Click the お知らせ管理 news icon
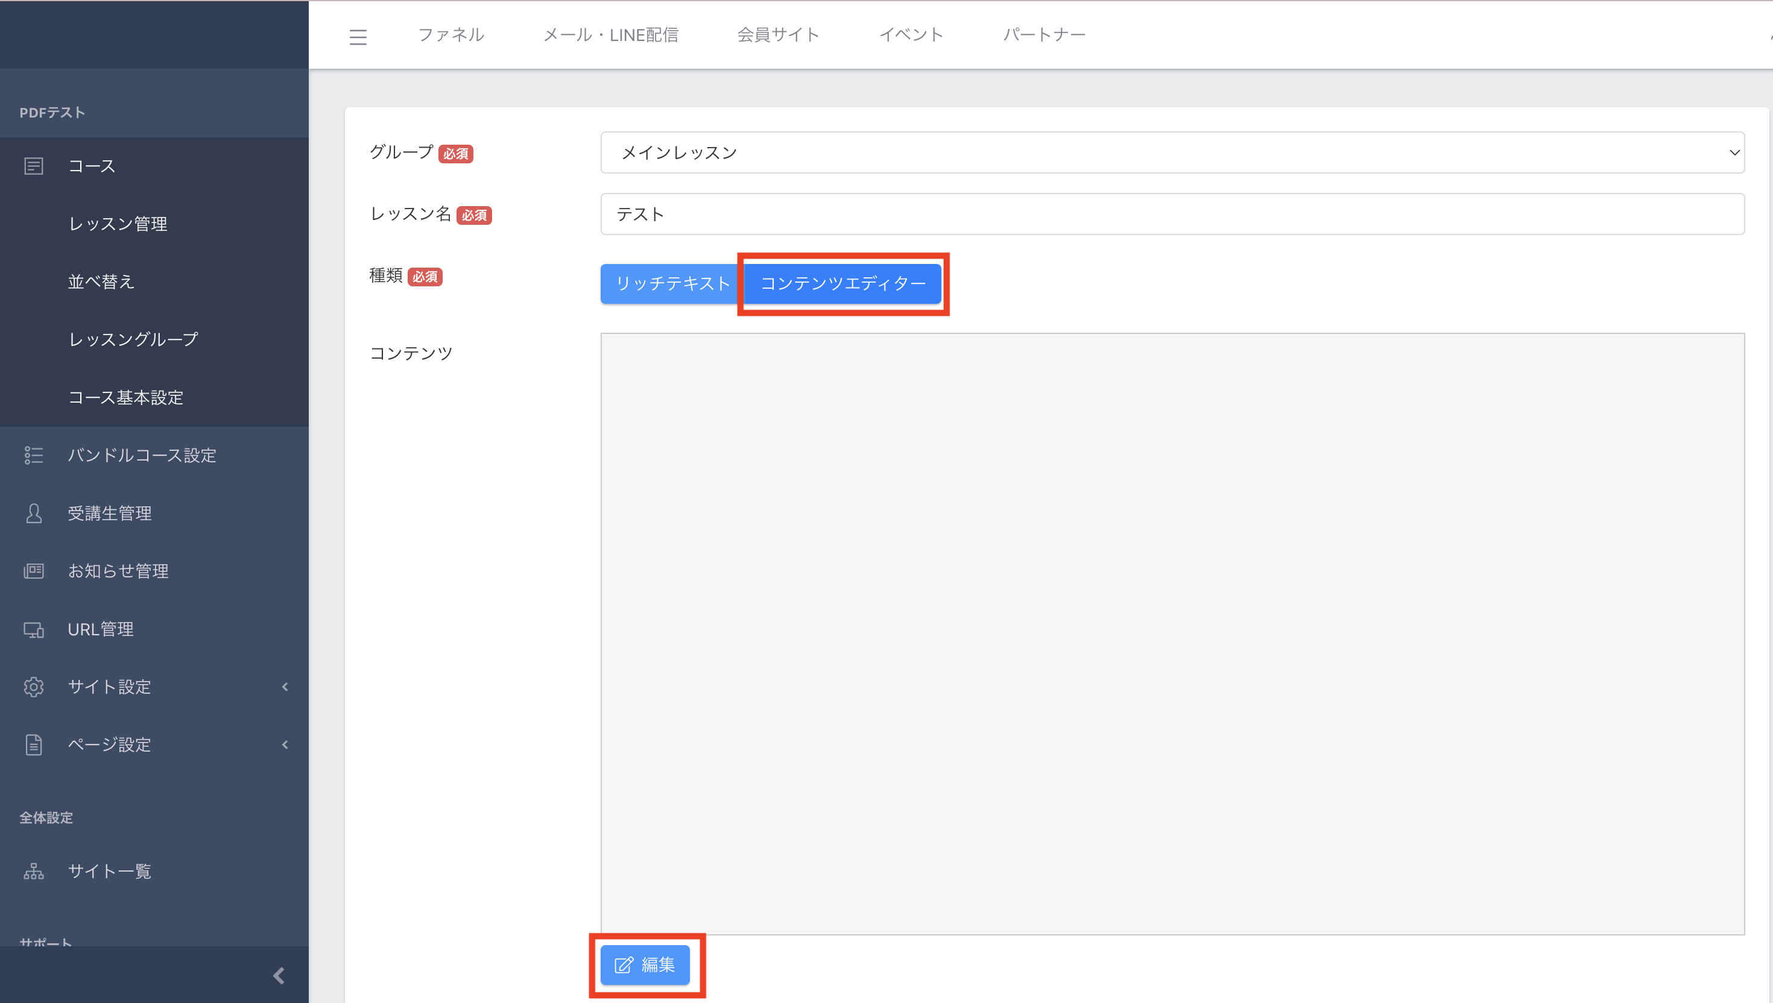Viewport: 1773px width, 1003px height. click(33, 571)
